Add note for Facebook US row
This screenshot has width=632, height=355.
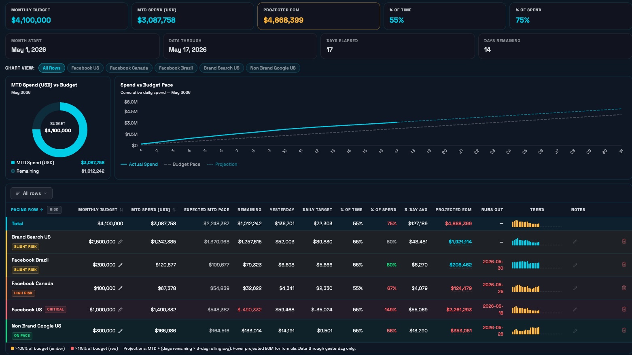pos(575,310)
